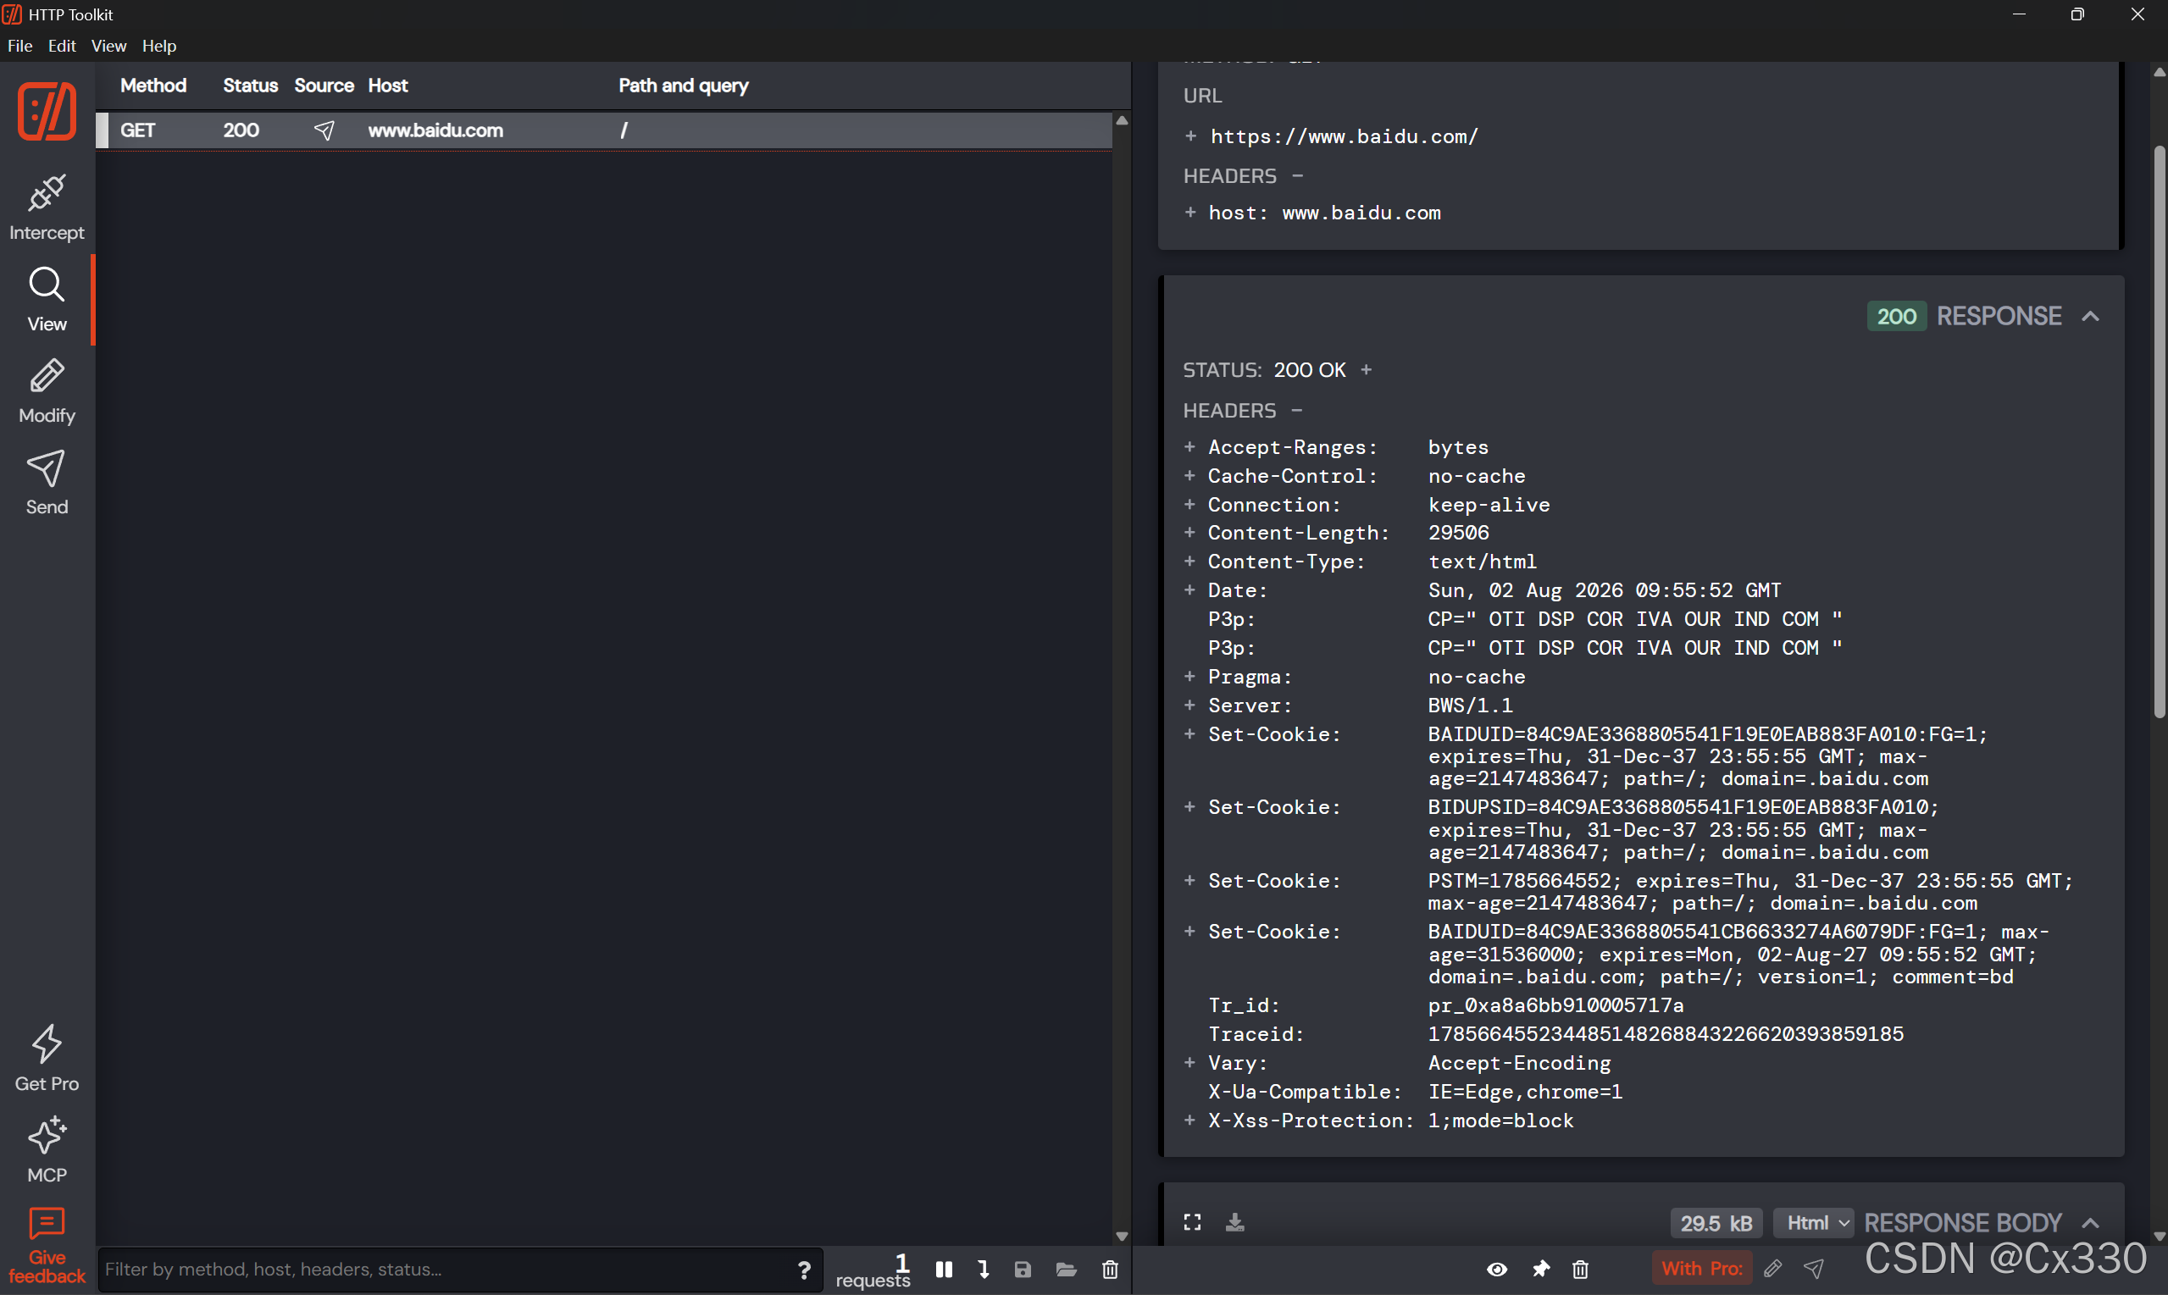
Task: Click source icon in baidu request row
Action: [x=324, y=130]
